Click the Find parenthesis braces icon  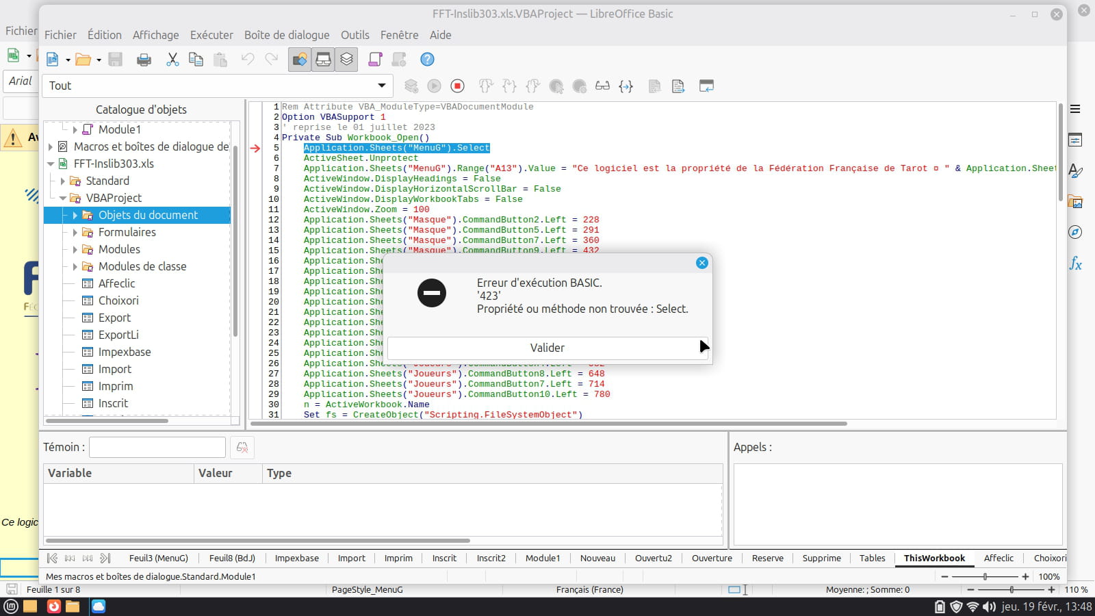pyautogui.click(x=626, y=86)
